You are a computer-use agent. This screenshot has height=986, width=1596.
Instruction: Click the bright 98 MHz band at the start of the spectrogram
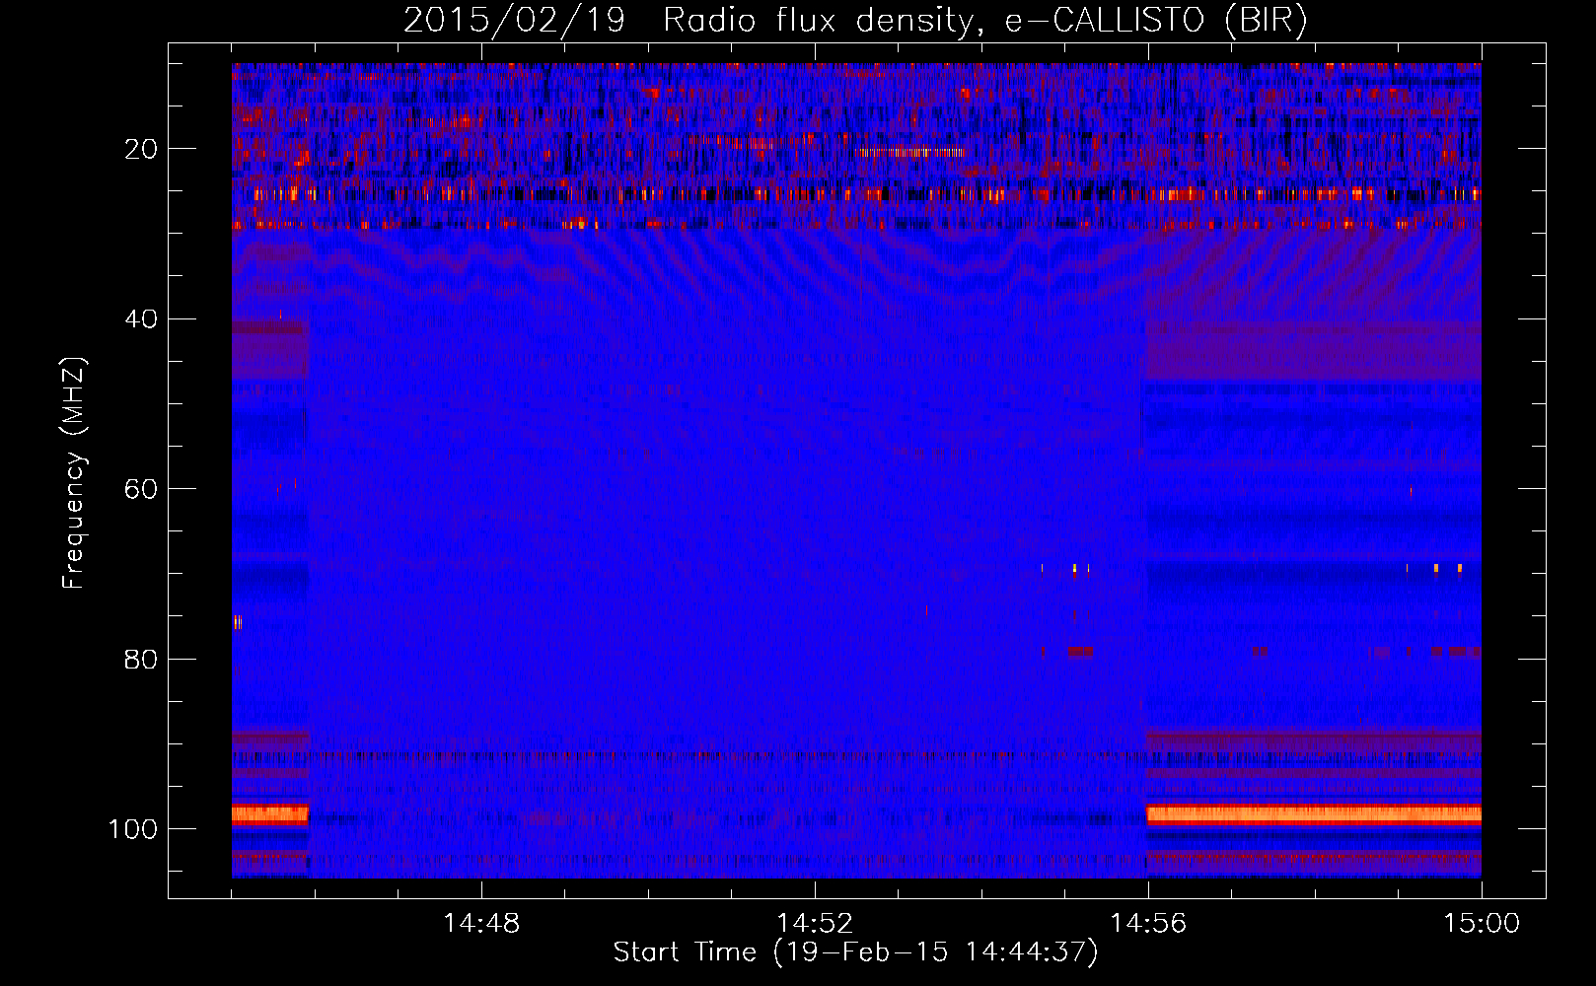point(270,814)
